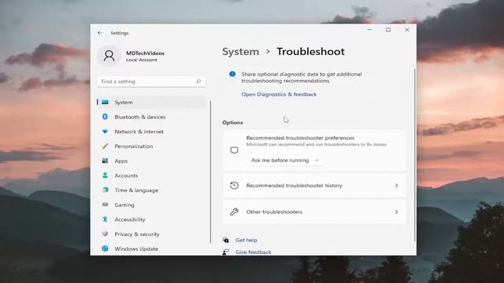Click the chat bubble icon for troubleshooter preferences
Viewport: 504px width, 283px height.
coord(235,150)
